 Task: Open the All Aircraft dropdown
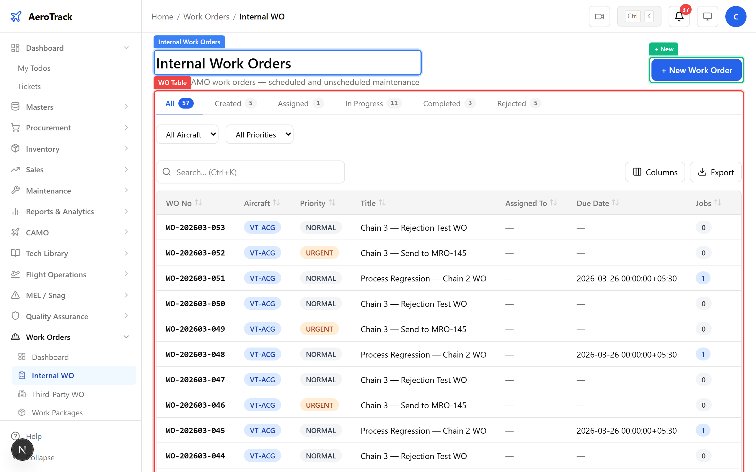point(188,135)
